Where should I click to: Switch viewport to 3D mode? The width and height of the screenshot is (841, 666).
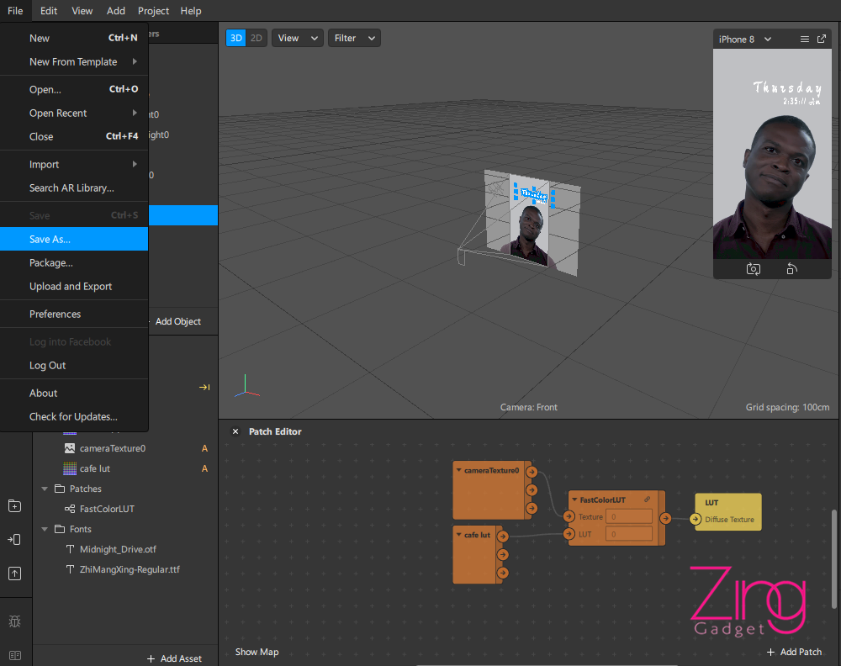[x=236, y=38]
